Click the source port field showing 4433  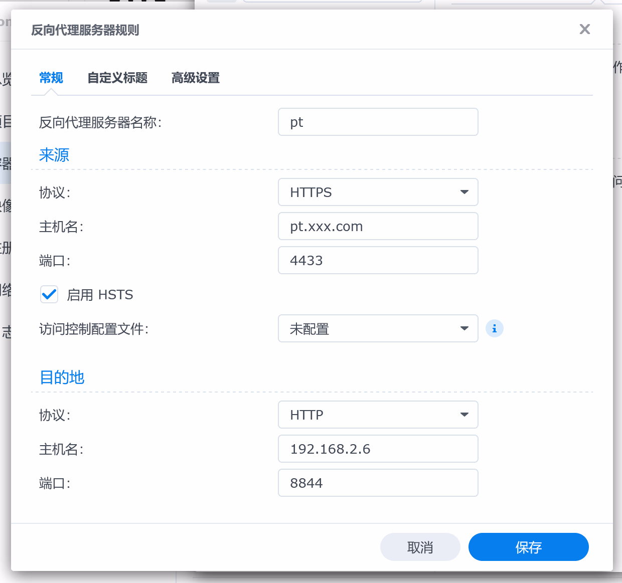click(x=378, y=260)
